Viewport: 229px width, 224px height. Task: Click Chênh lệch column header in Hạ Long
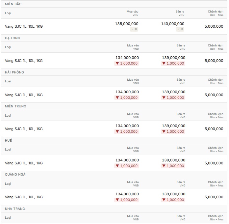coord(216,47)
